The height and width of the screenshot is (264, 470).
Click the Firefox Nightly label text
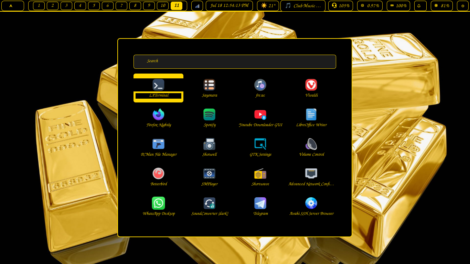159,125
